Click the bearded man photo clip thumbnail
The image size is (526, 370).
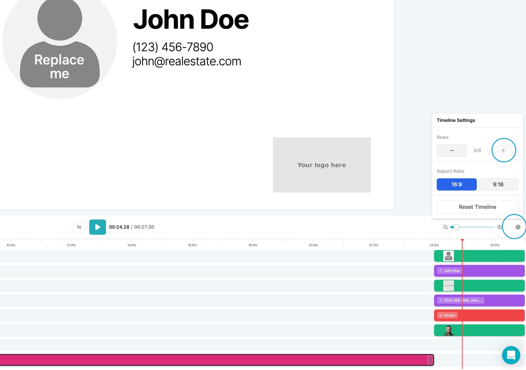(x=448, y=330)
